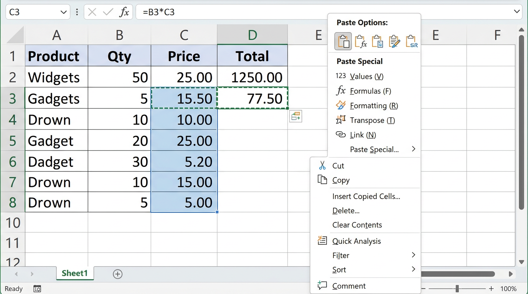Image resolution: width=528 pixels, height=294 pixels.
Task: Choose Values (V) under Paste Special
Action: pyautogui.click(x=366, y=76)
